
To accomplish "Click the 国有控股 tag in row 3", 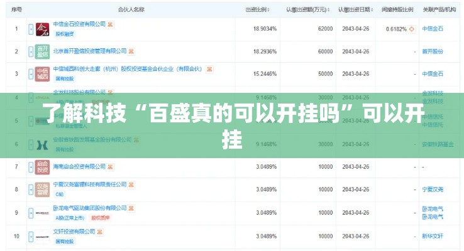I will point(65,79).
